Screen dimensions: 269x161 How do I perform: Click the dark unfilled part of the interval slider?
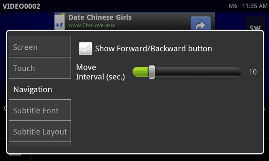198,72
